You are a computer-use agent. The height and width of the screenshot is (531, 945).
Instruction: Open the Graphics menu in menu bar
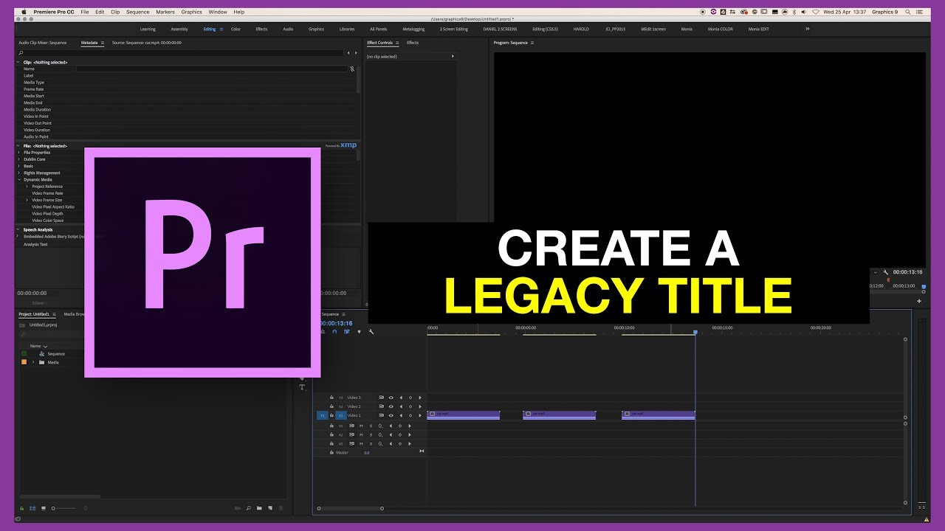click(x=192, y=12)
